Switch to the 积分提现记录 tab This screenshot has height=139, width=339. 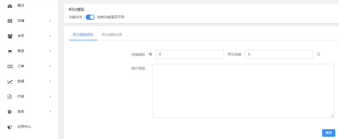coord(112,35)
